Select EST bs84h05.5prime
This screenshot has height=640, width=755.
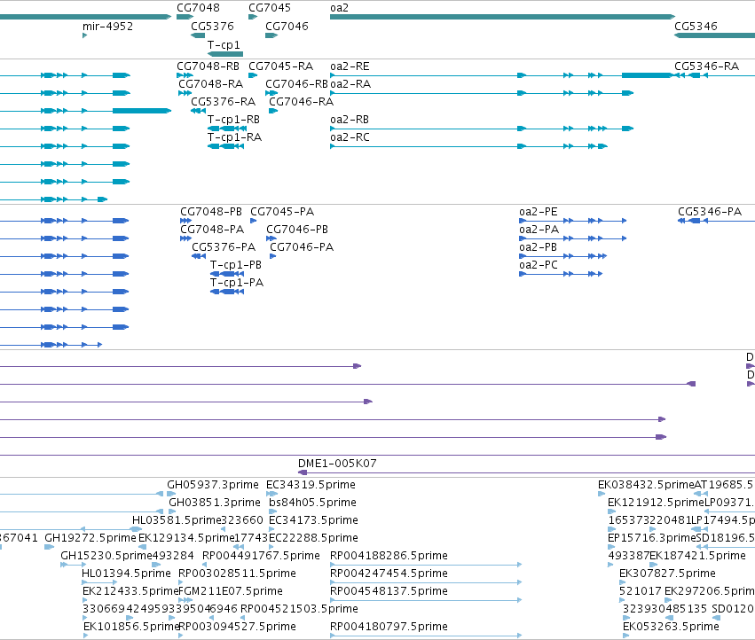click(313, 502)
